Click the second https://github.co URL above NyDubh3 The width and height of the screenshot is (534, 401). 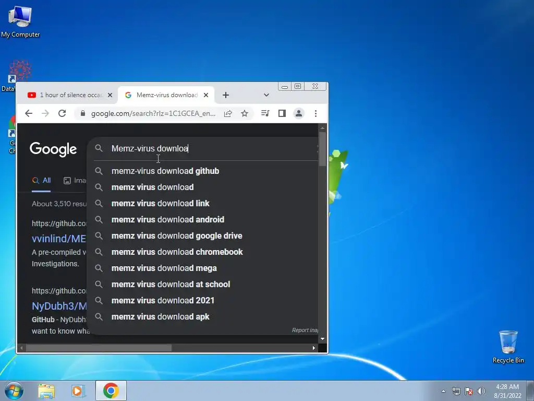59,291
